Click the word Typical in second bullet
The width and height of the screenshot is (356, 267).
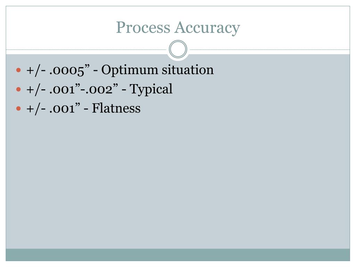[151, 89]
